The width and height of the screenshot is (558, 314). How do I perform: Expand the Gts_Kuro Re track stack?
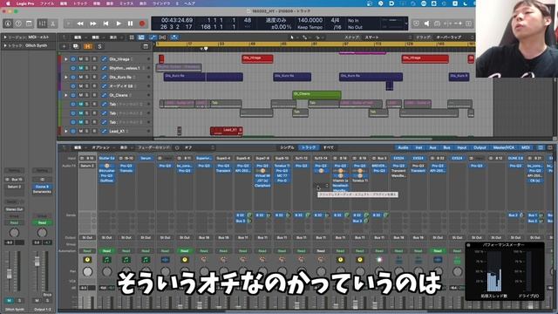click(66, 77)
